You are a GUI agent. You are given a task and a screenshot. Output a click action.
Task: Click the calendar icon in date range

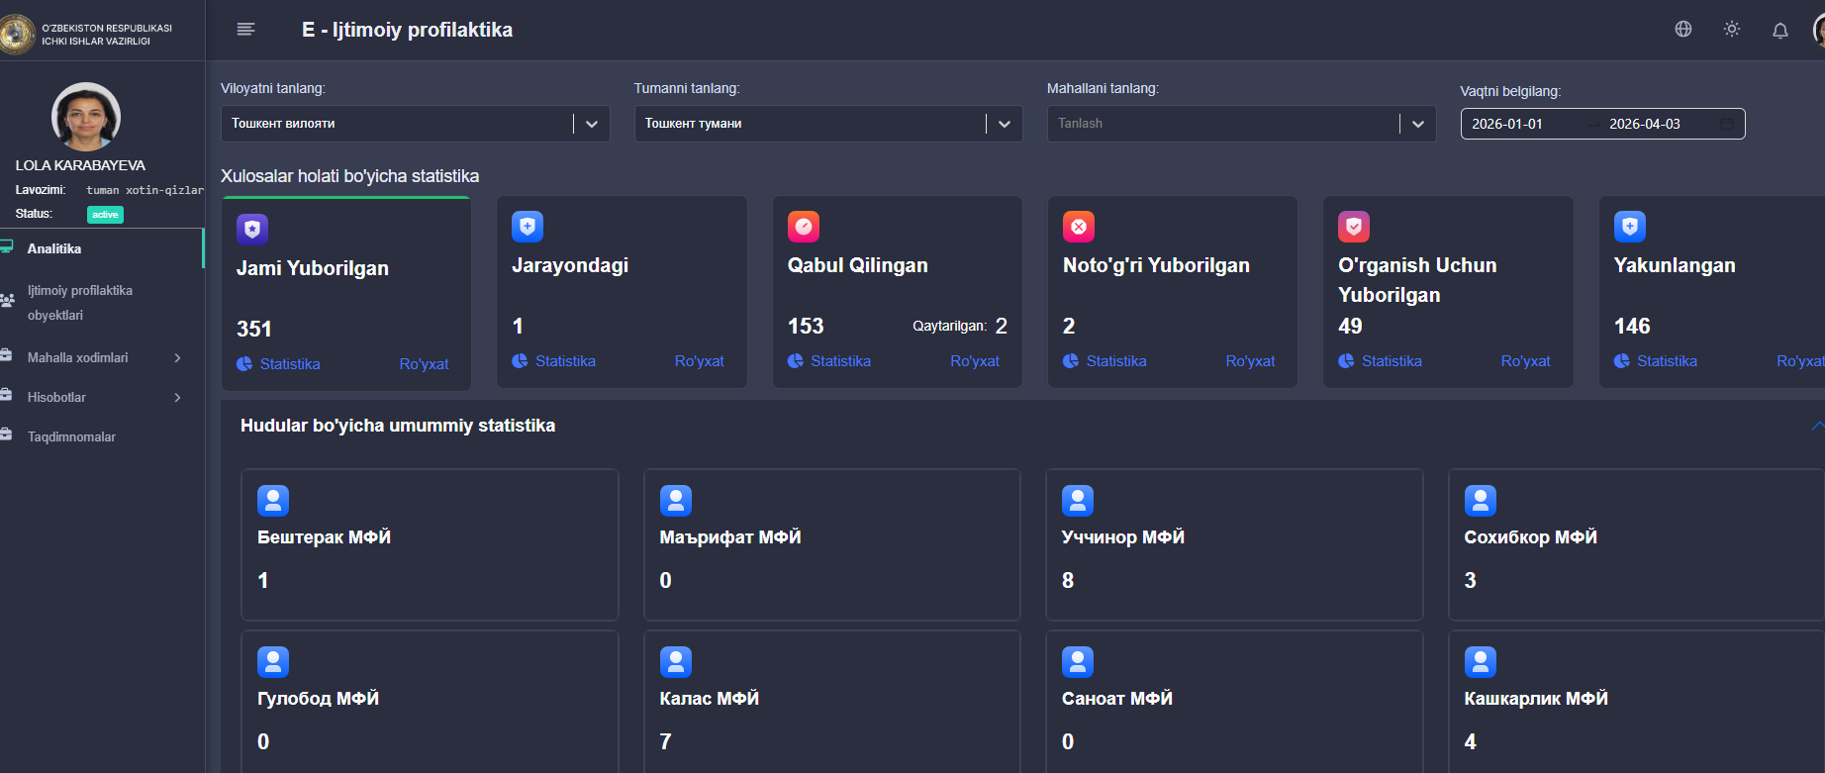(x=1727, y=124)
